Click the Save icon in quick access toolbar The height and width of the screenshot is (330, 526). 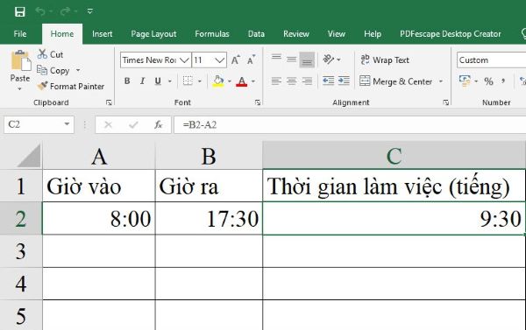point(20,11)
